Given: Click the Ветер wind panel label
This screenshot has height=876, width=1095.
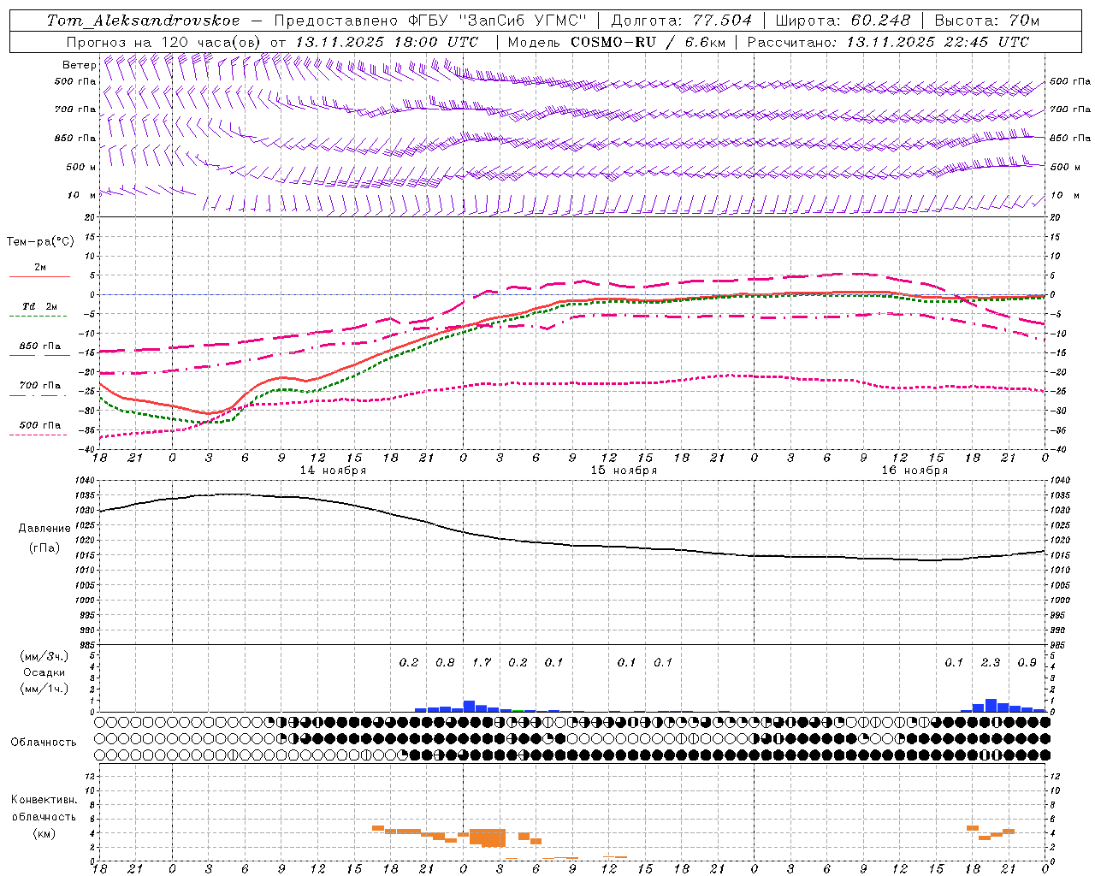Looking at the screenshot, I should 80,65.
